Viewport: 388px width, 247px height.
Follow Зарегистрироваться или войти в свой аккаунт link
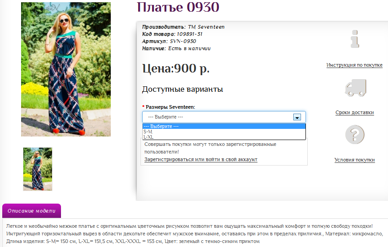click(201, 160)
